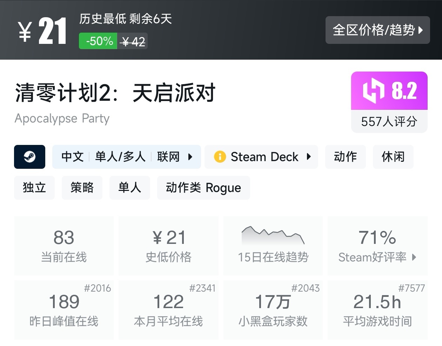
Task: Select the 动作 genre tag
Action: point(345,157)
